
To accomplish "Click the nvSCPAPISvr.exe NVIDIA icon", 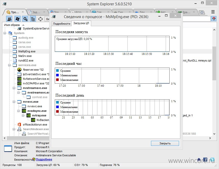I will click(19, 83).
